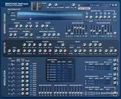Click the SID waveform icon in Shaper Osc
This screenshot has height=99, width=121.
[105, 13]
